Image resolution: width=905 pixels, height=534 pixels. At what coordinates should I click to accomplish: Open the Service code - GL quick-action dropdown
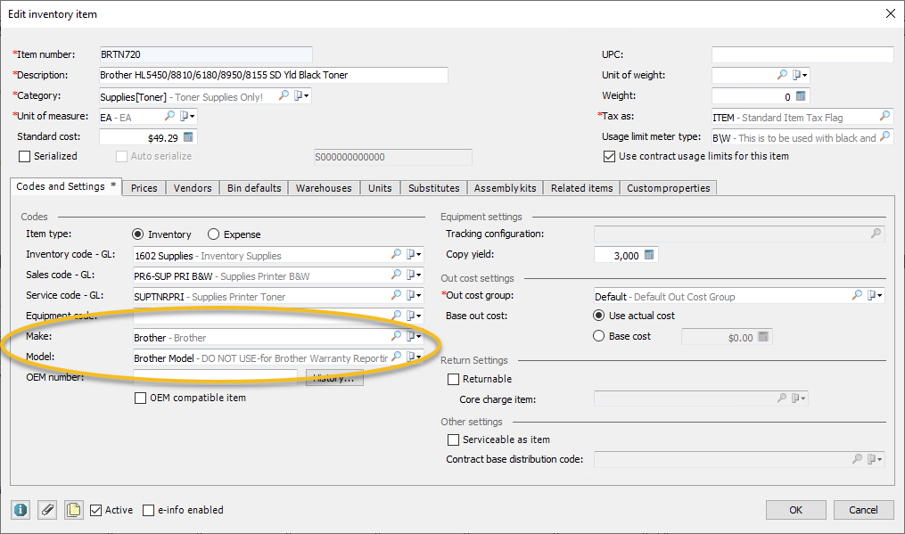click(x=414, y=295)
